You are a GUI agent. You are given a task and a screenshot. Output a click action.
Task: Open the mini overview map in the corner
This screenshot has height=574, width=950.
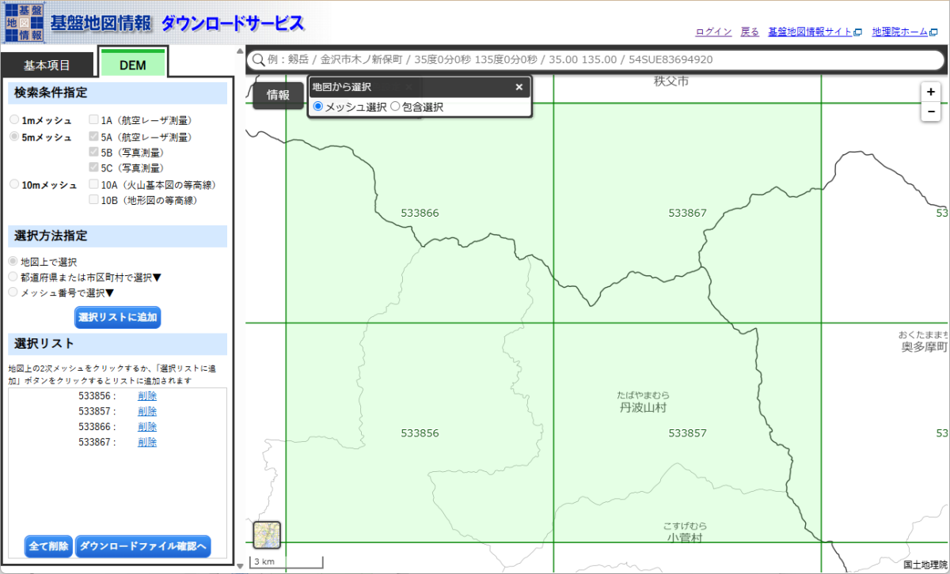[x=265, y=535]
